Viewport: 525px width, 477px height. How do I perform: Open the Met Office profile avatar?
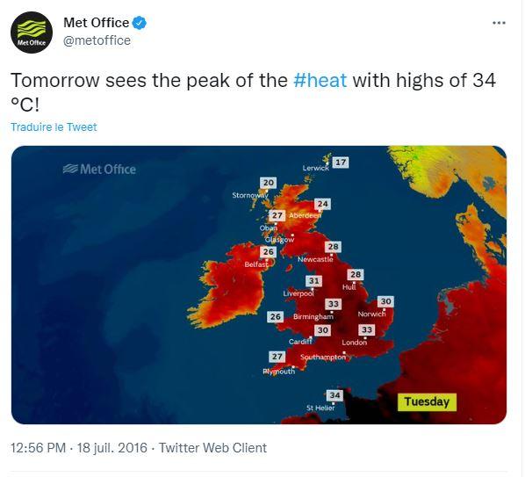[x=32, y=33]
